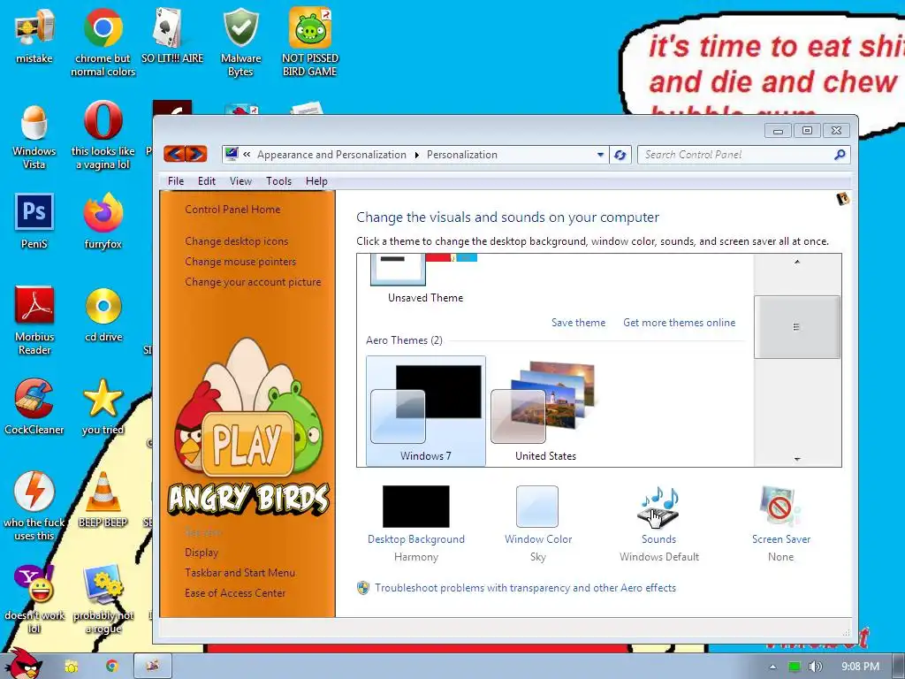Screen dimensions: 905x679
Task: Open the Display link in sidebar
Action: pos(202,553)
